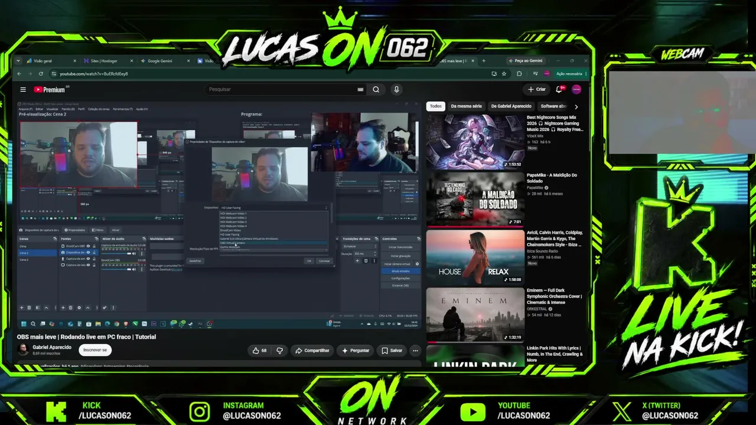Select the De Gabriel Aparecido filter chip

(511, 106)
